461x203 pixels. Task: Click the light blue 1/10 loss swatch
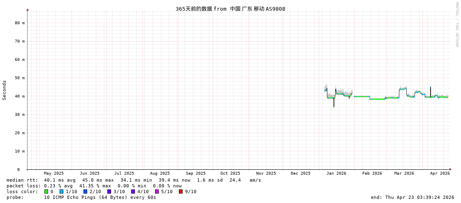coord(61,191)
